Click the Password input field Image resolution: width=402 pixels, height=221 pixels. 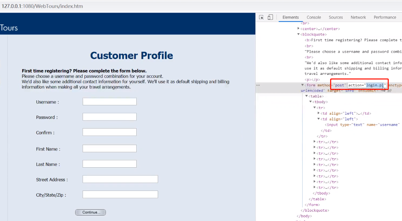pos(109,117)
